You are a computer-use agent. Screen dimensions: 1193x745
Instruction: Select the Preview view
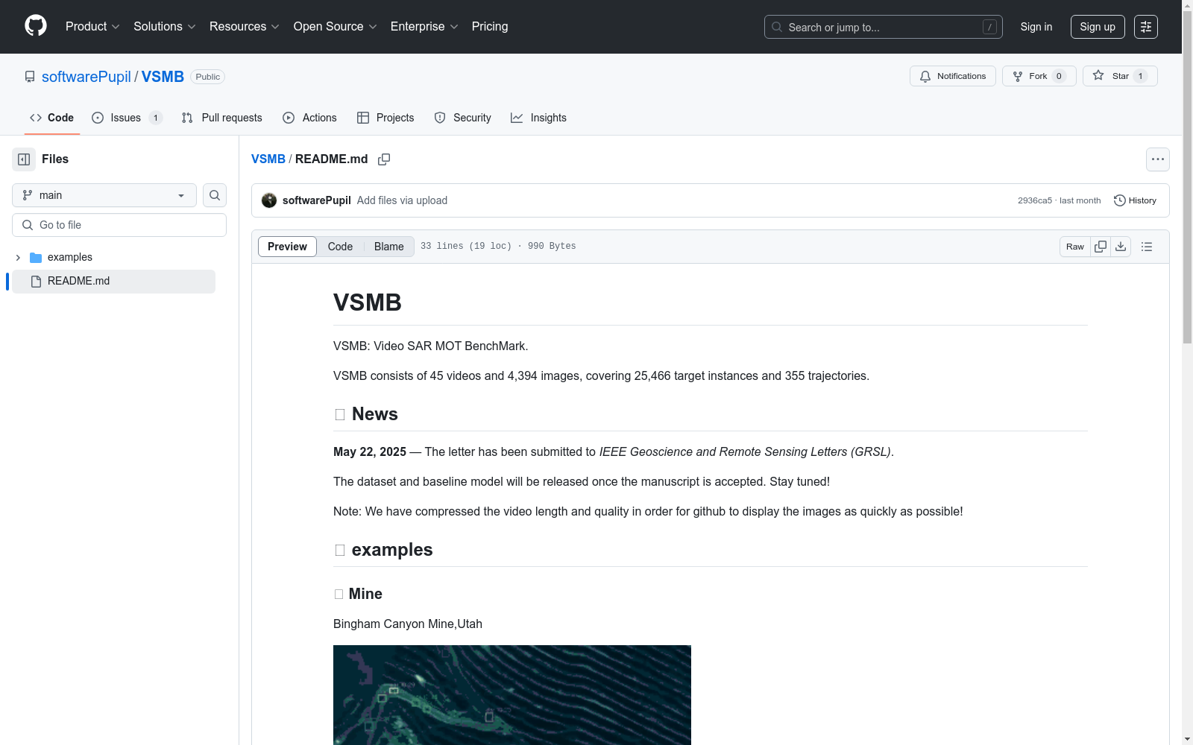287,247
